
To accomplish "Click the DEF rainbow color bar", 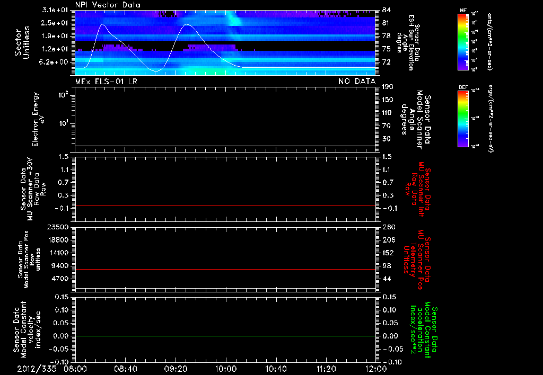I will [x=463, y=119].
